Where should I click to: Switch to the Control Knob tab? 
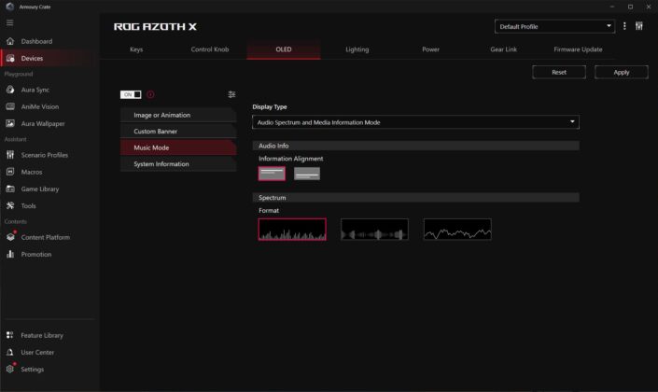(210, 49)
